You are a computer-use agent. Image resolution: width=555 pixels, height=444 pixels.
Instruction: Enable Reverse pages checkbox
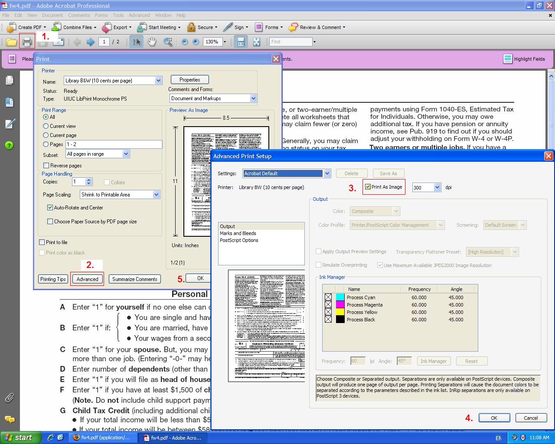46,166
